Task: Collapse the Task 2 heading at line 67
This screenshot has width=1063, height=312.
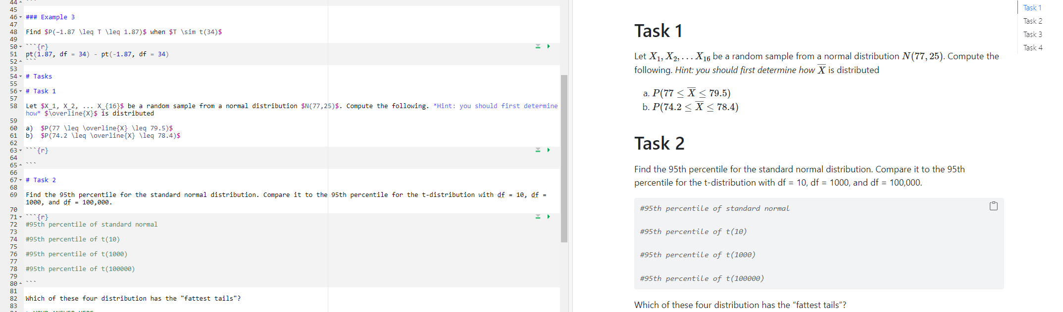Action: pos(20,180)
